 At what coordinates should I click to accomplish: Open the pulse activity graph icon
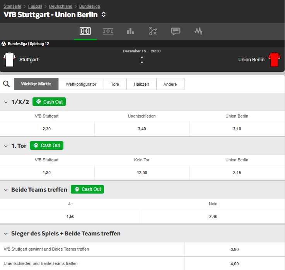(x=198, y=31)
